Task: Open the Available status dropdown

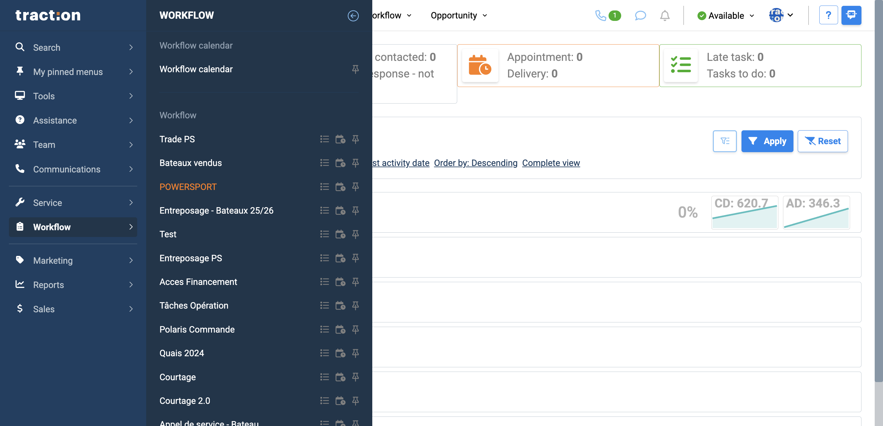Action: point(726,15)
